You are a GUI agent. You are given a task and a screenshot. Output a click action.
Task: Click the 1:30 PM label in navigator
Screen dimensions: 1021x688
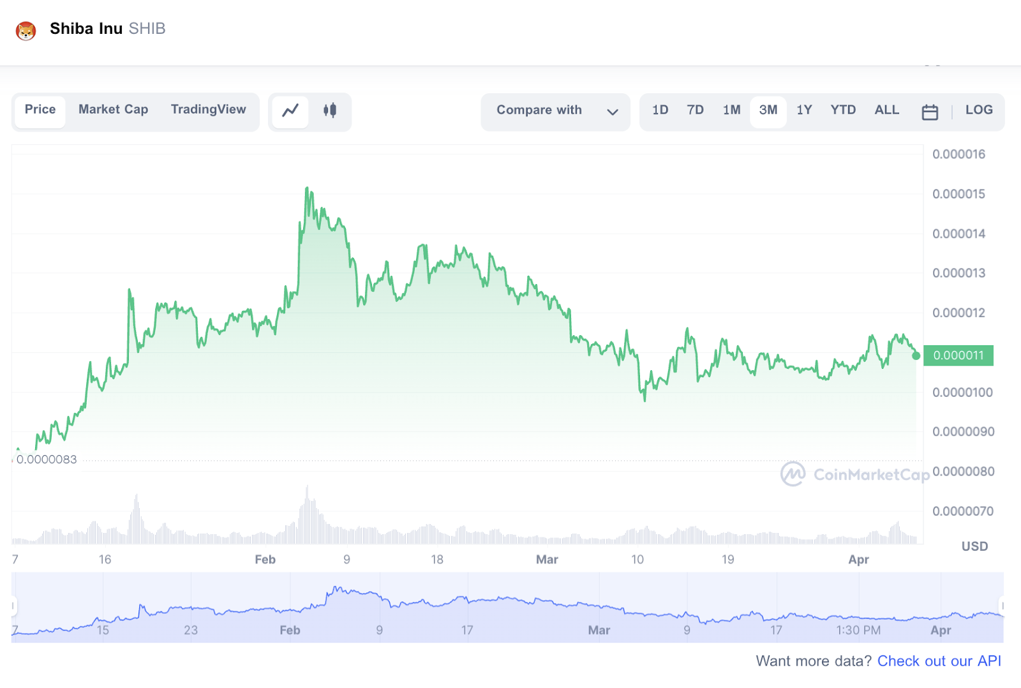coord(858,631)
